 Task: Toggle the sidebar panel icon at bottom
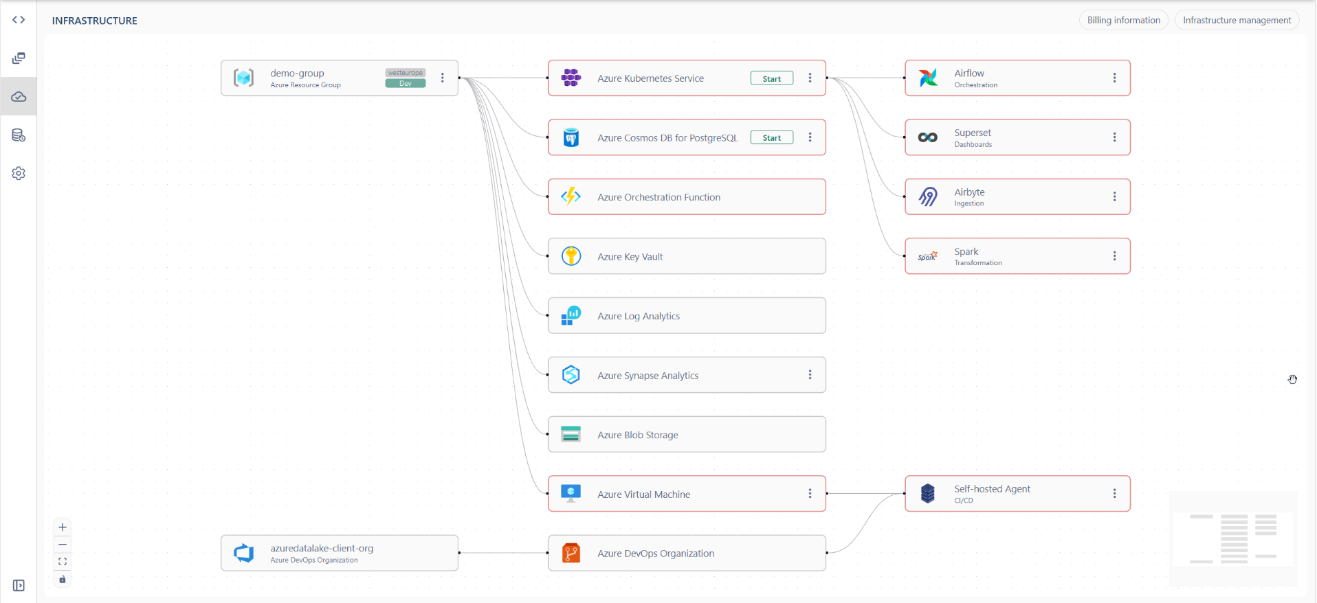tap(19, 585)
